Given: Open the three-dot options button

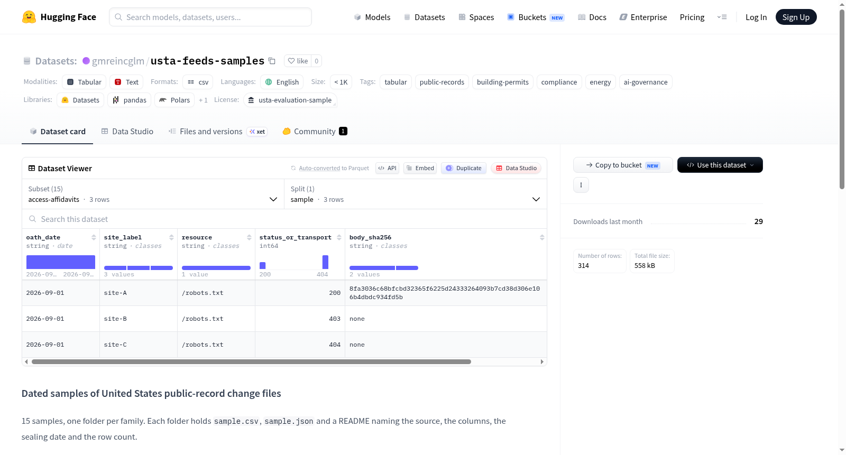Looking at the screenshot, I should [x=581, y=185].
